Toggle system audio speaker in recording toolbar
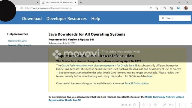 tap(149, 105)
